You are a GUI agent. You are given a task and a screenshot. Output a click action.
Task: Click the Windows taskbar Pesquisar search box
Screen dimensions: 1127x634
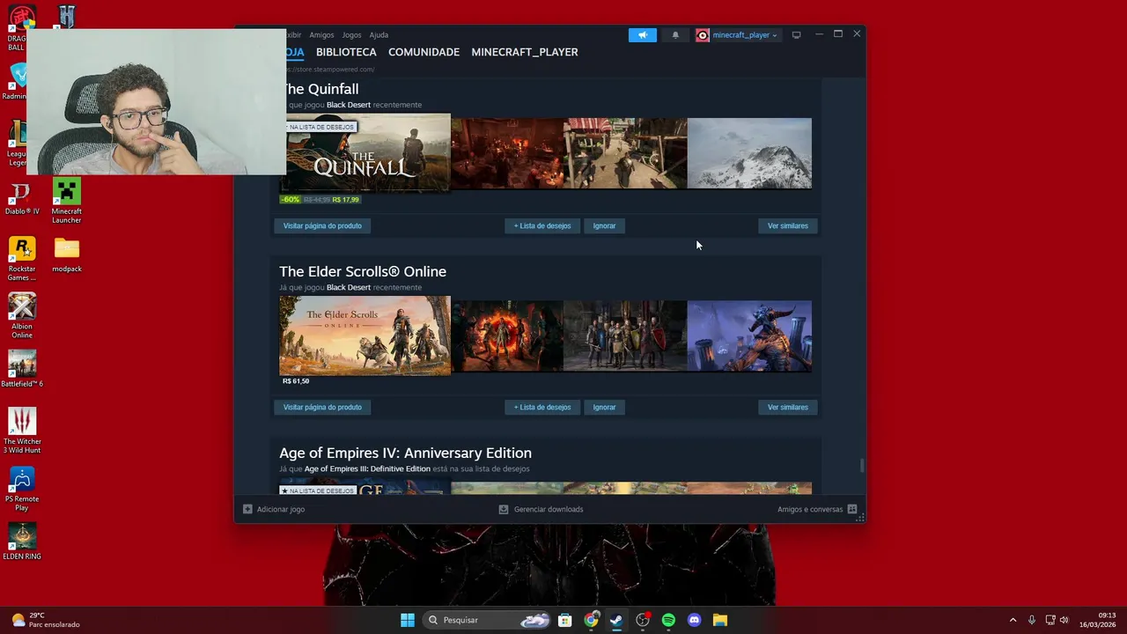489,620
